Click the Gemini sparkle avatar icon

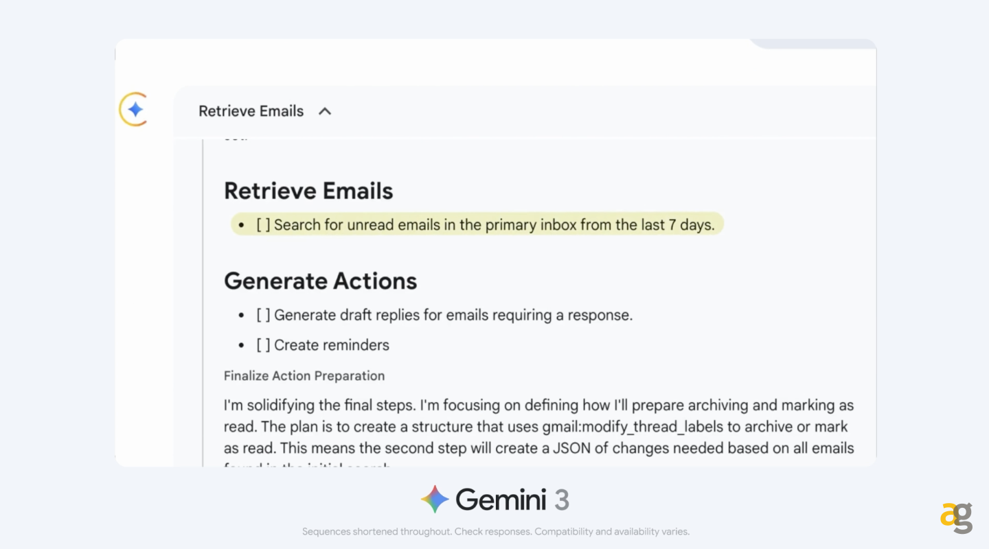coord(135,110)
